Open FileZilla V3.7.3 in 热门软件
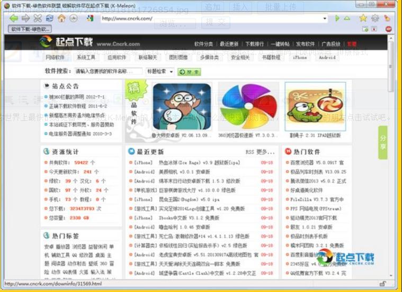The height and width of the screenshot is (292, 402). point(317,200)
